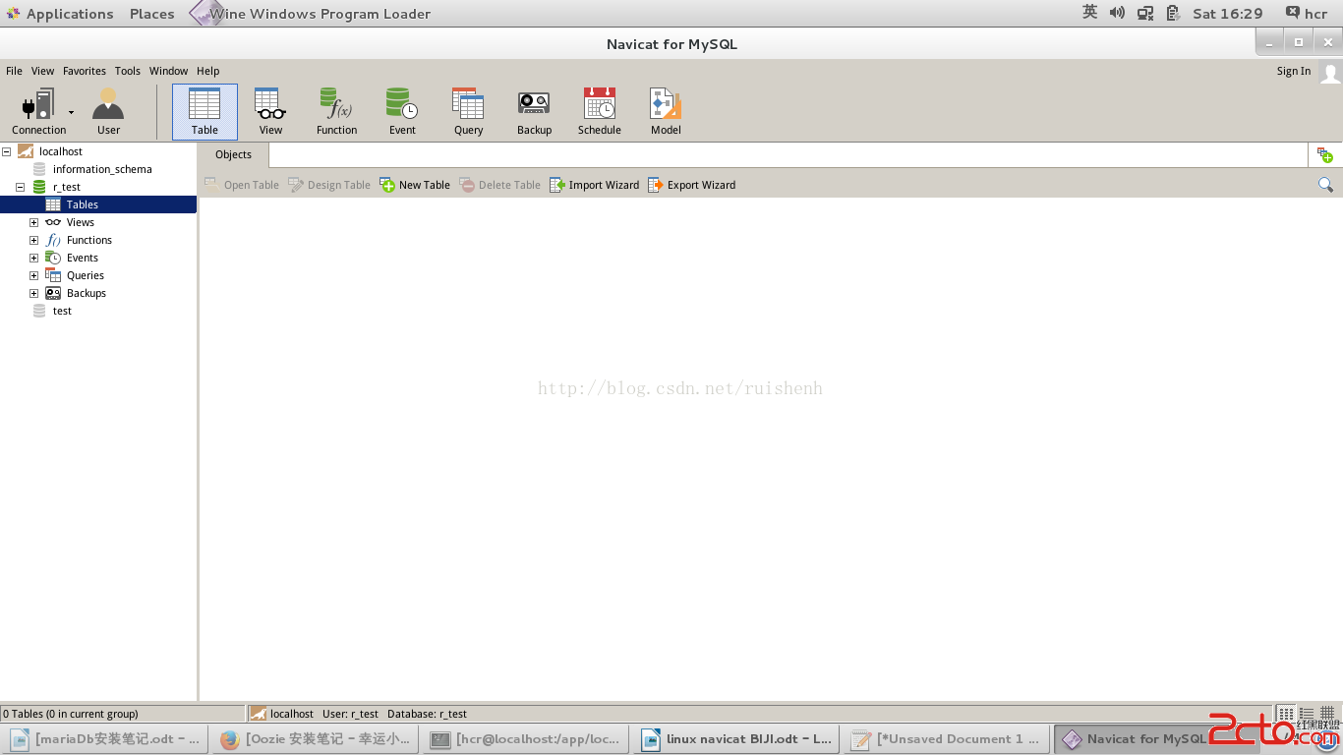Viewport: 1343px width, 755px height.
Task: Expand the Functions tree node
Action: pyautogui.click(x=33, y=240)
